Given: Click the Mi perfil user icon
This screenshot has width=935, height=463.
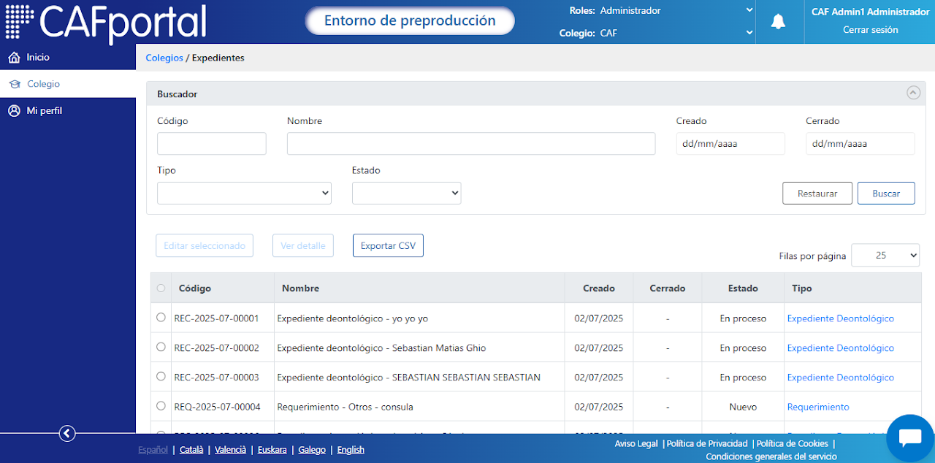Looking at the screenshot, I should (x=14, y=111).
